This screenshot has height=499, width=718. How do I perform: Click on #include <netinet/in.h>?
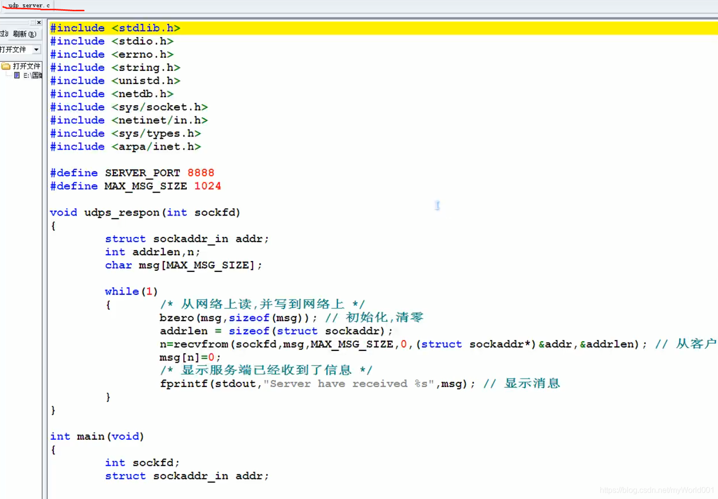(129, 120)
